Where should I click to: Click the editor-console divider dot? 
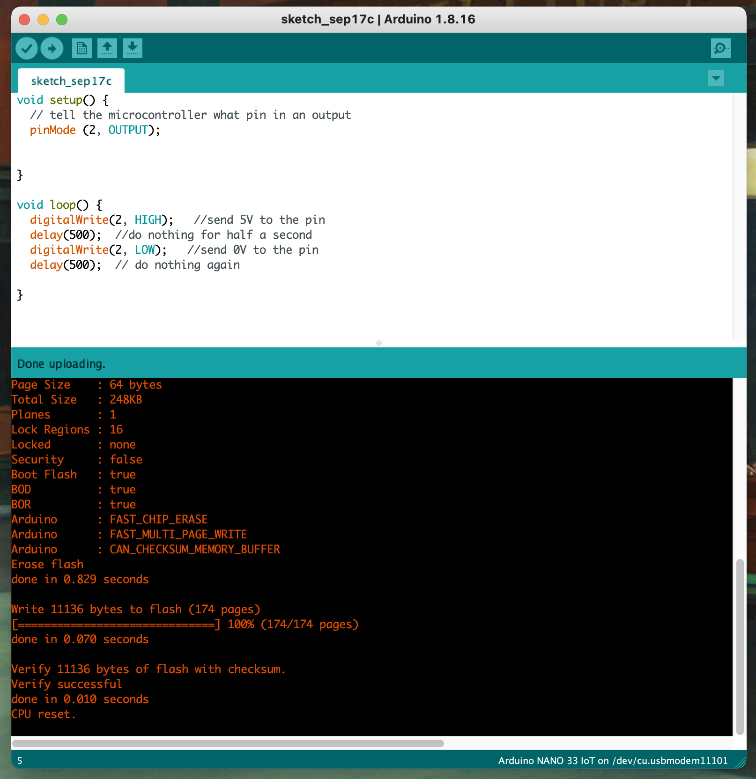tap(378, 343)
